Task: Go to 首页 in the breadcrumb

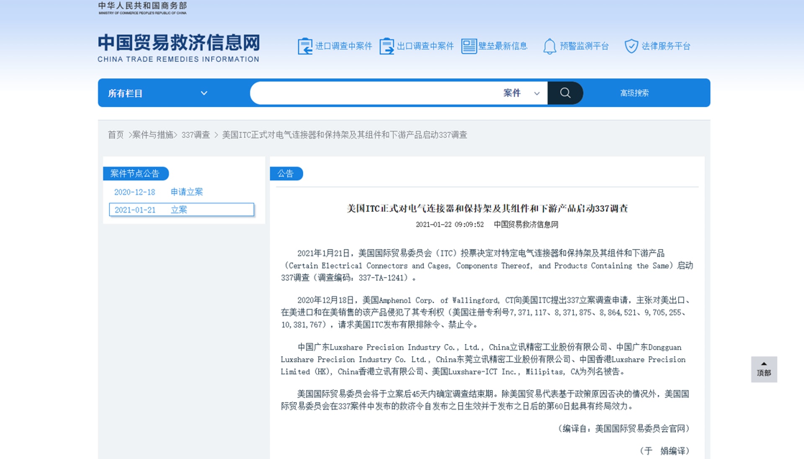Action: [x=116, y=135]
